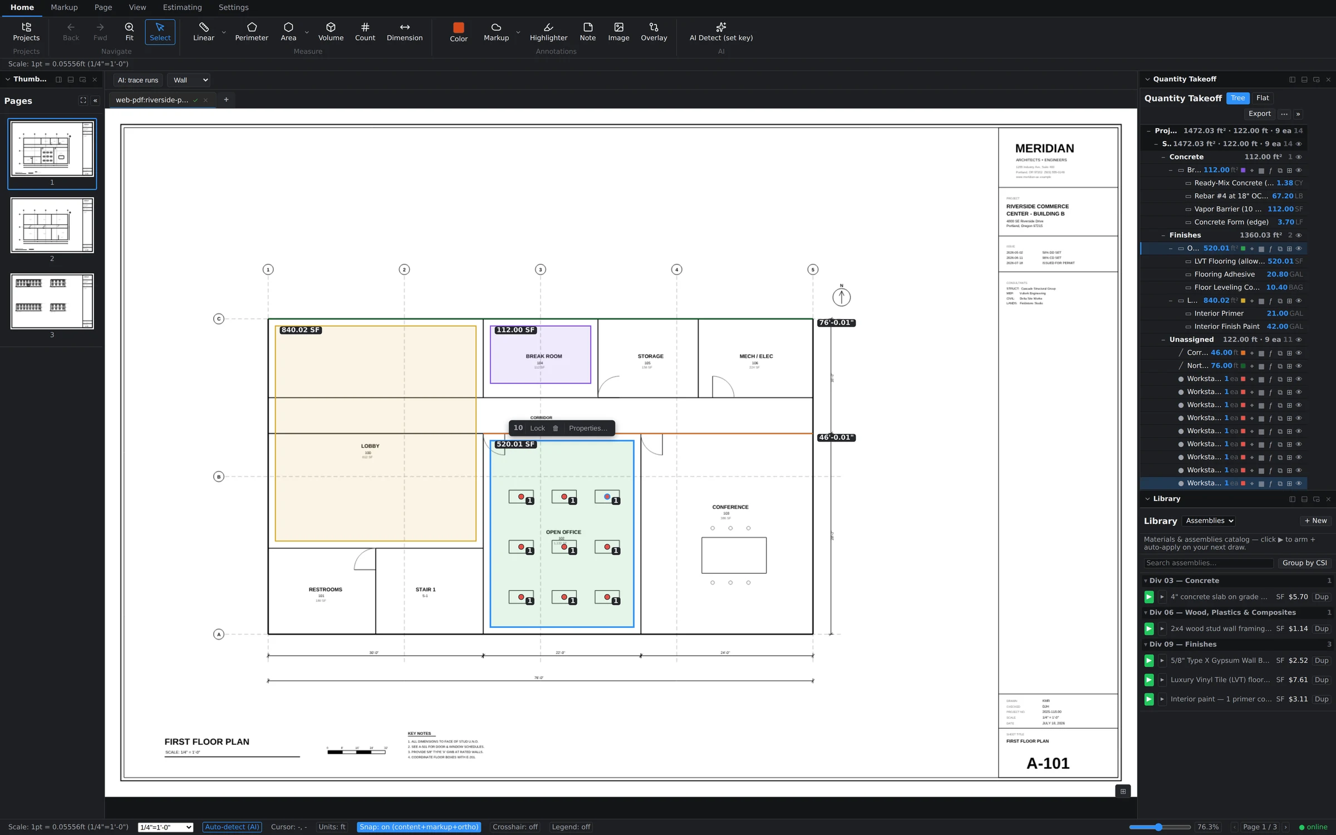This screenshot has height=835, width=1336.
Task: Open the Estimating menu tab
Action: pos(182,7)
